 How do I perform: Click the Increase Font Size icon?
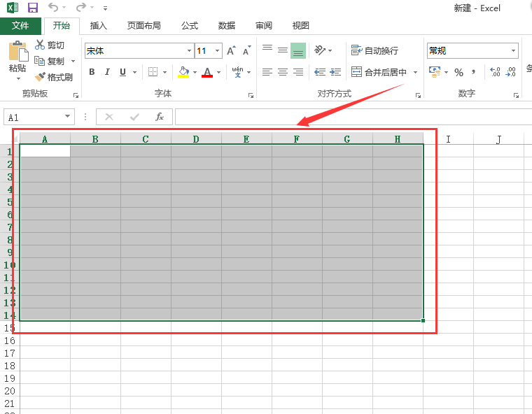click(x=231, y=51)
